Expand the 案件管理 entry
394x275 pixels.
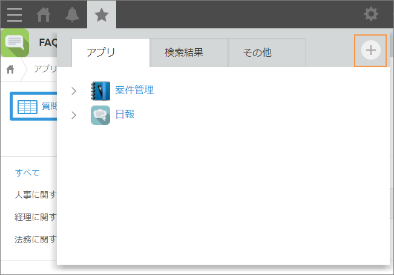pos(74,91)
